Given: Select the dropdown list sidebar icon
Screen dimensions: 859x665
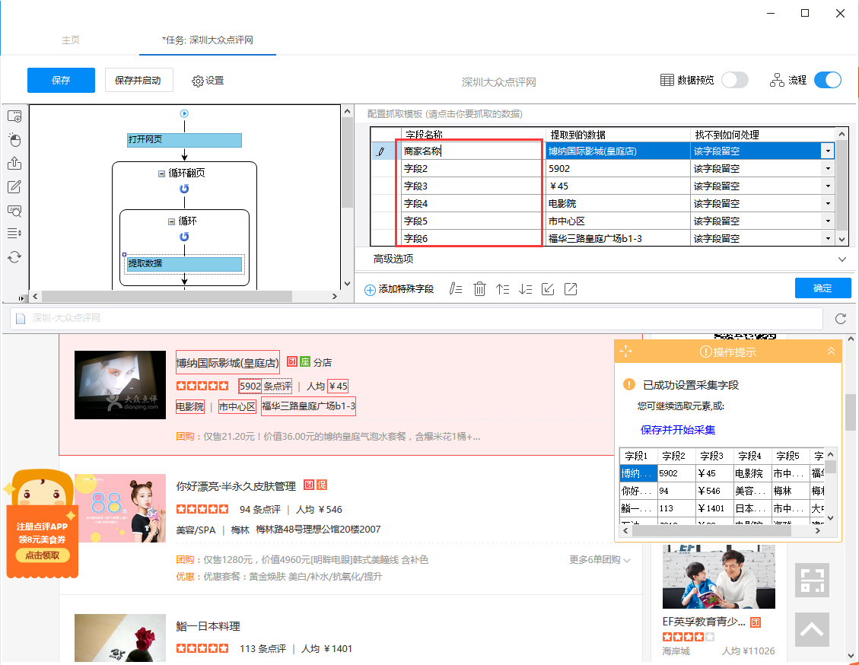Looking at the screenshot, I should (14, 234).
